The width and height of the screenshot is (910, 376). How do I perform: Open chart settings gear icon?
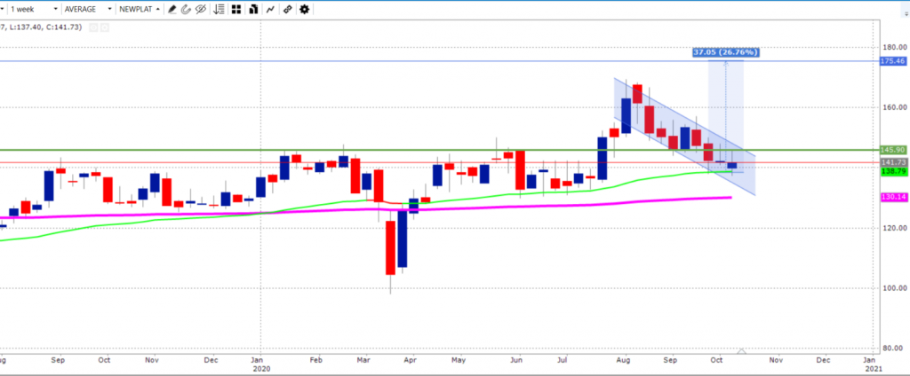[305, 10]
